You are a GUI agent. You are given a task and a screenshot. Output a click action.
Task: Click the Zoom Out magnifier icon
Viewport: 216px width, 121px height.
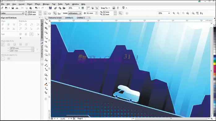pyautogui.click(x=178, y=13)
